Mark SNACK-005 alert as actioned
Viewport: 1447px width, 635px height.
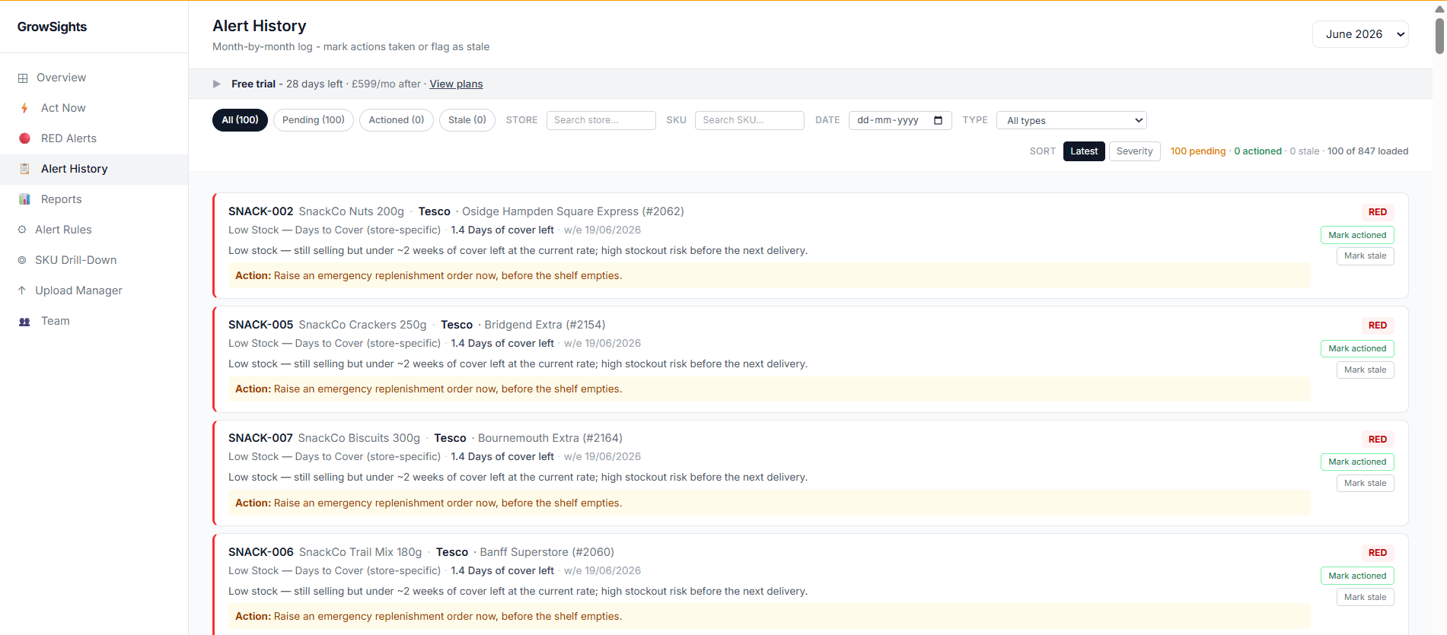pyautogui.click(x=1357, y=348)
